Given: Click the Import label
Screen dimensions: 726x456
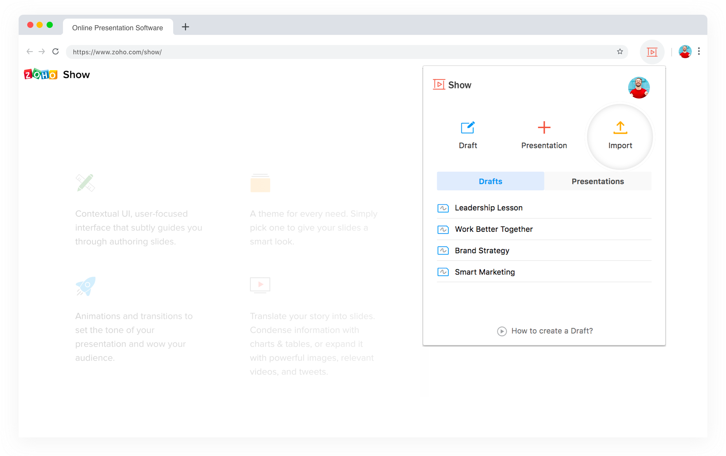Looking at the screenshot, I should (x=620, y=145).
